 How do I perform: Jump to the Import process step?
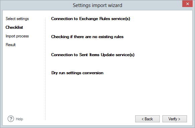(17, 36)
